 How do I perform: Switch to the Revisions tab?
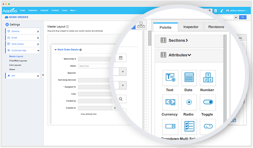coord(216,27)
